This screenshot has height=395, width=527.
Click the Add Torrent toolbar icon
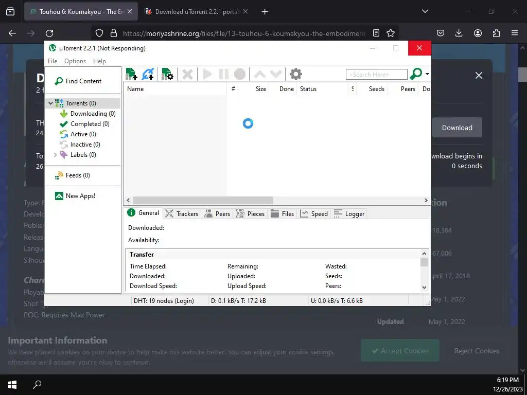point(131,74)
